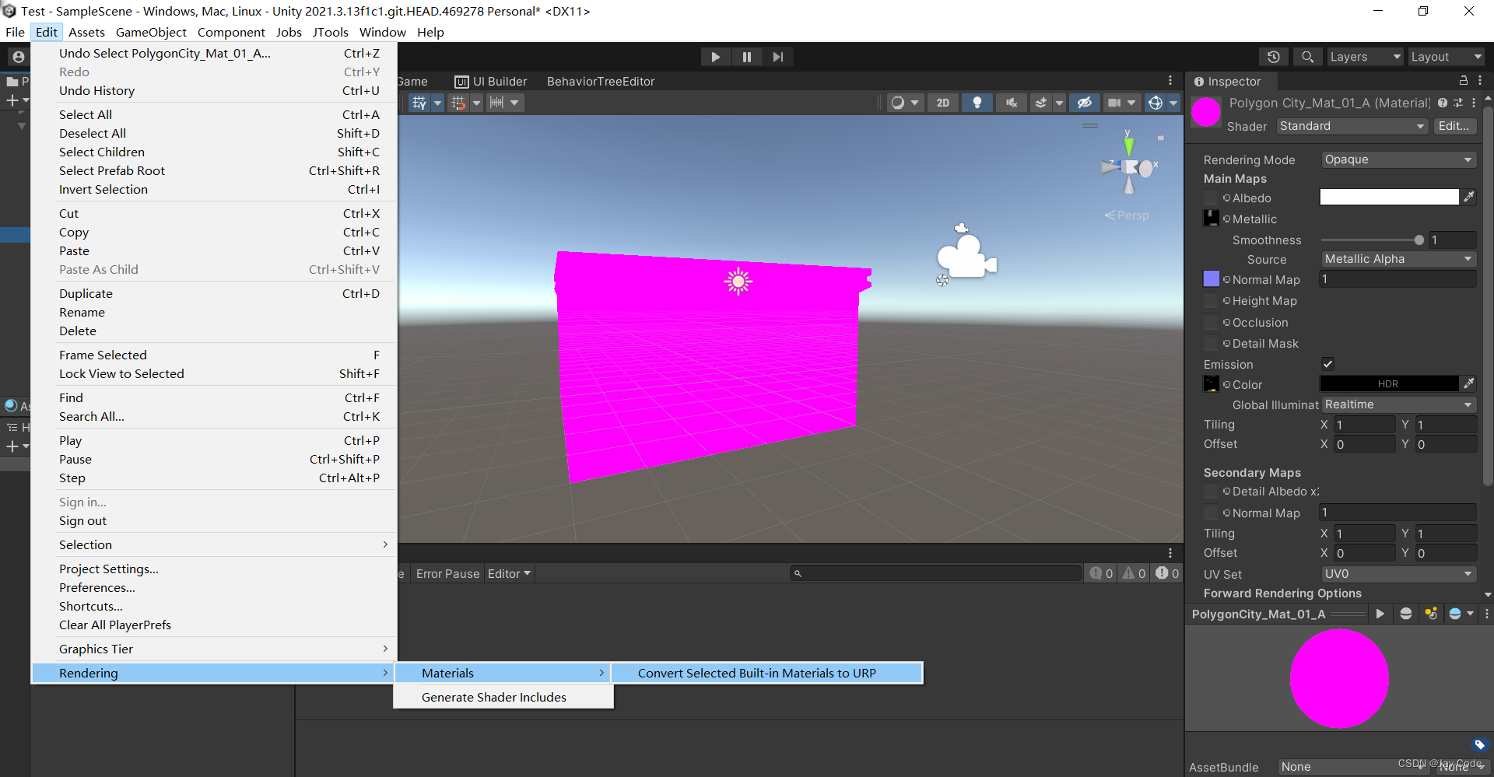Select the Directional Light sun gizmo
1494x777 pixels.
click(x=738, y=281)
